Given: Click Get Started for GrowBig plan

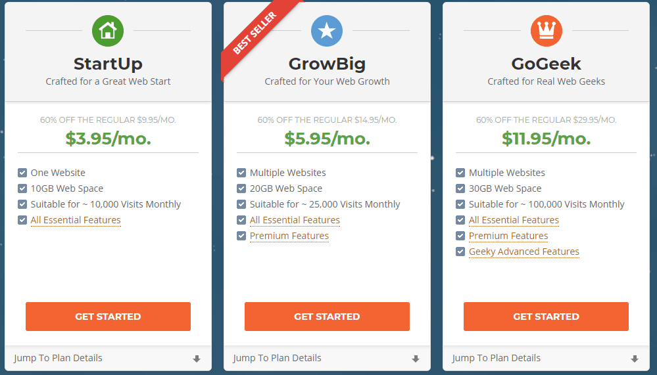Looking at the screenshot, I should tap(328, 317).
